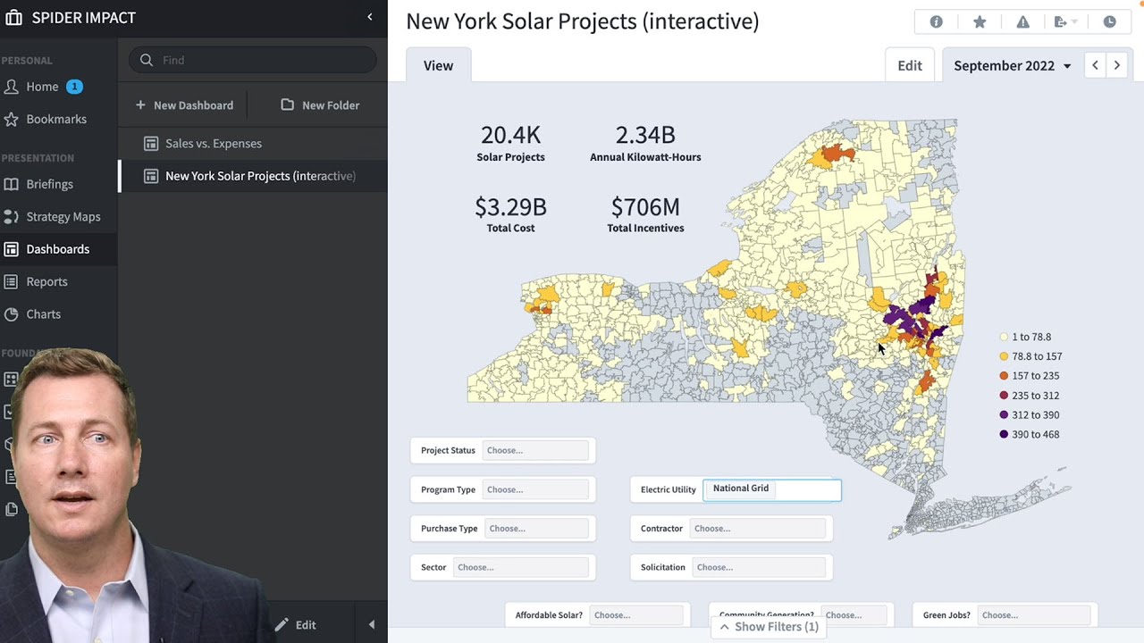Viewport: 1144px width, 643px height.
Task: Collapse the Spider Impact sidebar arrow
Action: click(x=370, y=17)
